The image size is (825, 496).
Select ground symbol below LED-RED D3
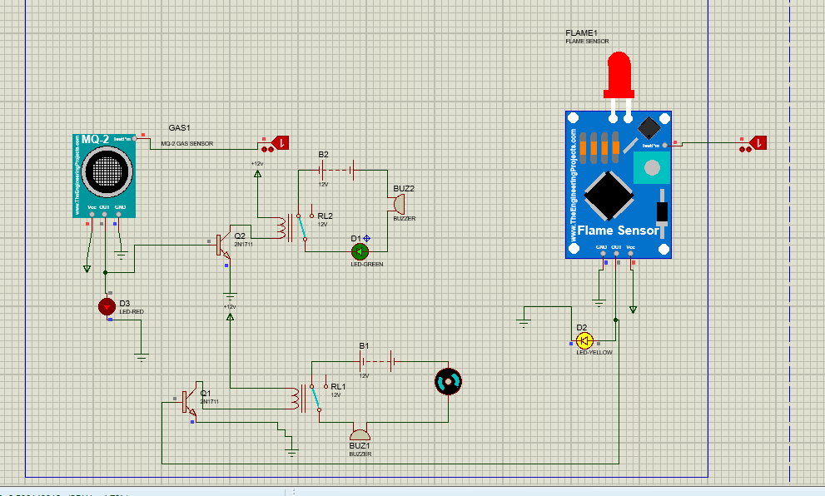(142, 357)
